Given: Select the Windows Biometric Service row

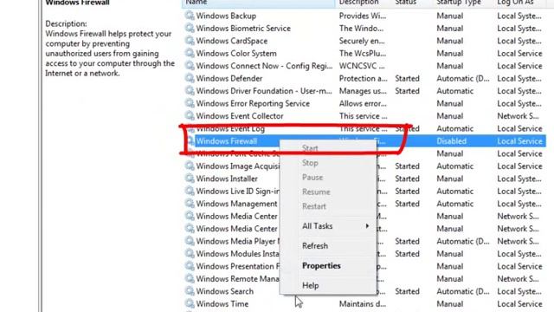Looking at the screenshot, I should tap(364, 28).
